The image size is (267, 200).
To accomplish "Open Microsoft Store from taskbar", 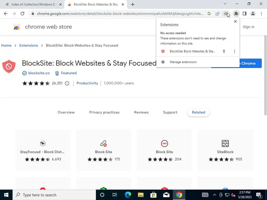I will pyautogui.click(x=153, y=195).
